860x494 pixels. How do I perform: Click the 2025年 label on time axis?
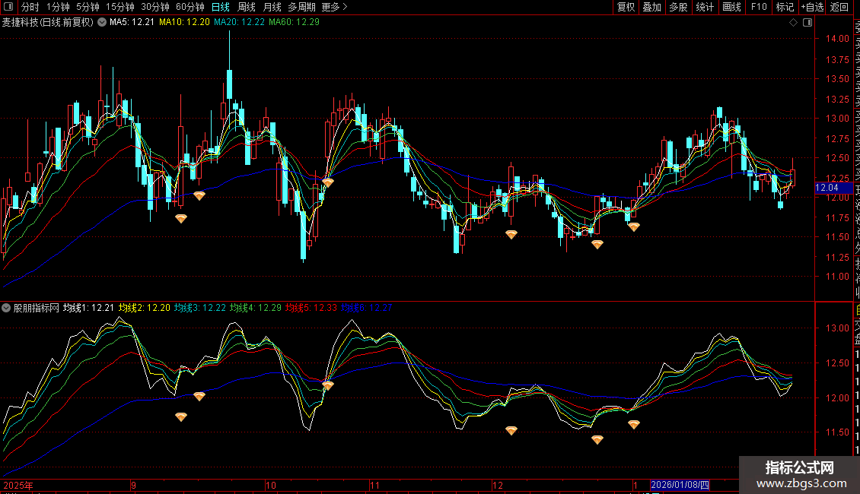pos(18,485)
